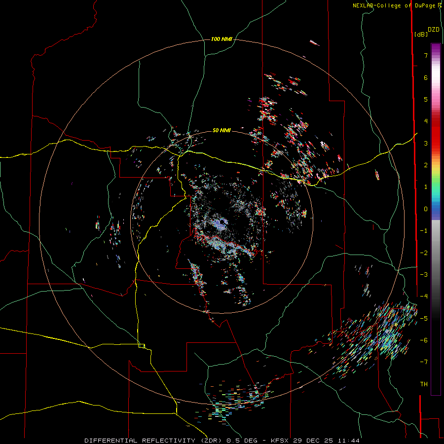Click the 6 value on the color scale

tap(426, 77)
